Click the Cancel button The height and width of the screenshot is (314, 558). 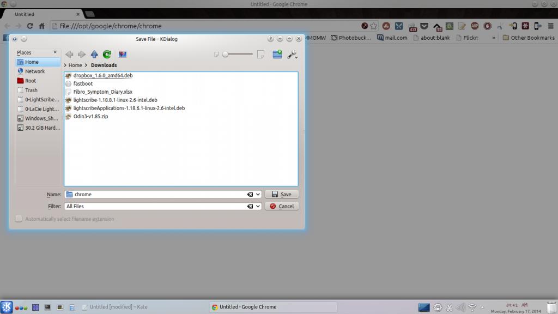(282, 207)
